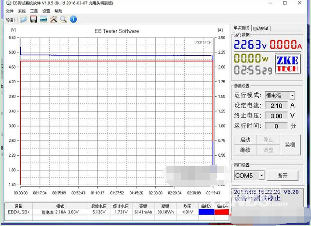Click the 设备 column header
This screenshot has width=311, height=226.
[19, 206]
